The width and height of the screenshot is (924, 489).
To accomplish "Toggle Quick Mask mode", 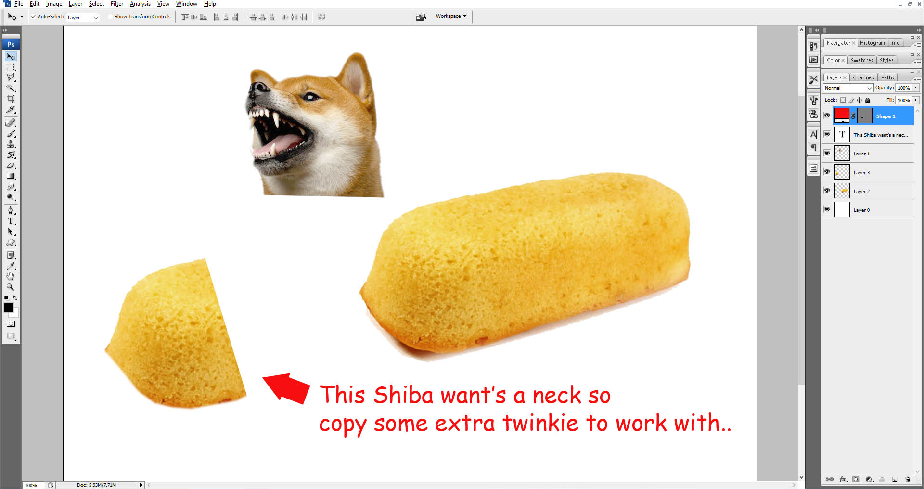I will (11, 324).
